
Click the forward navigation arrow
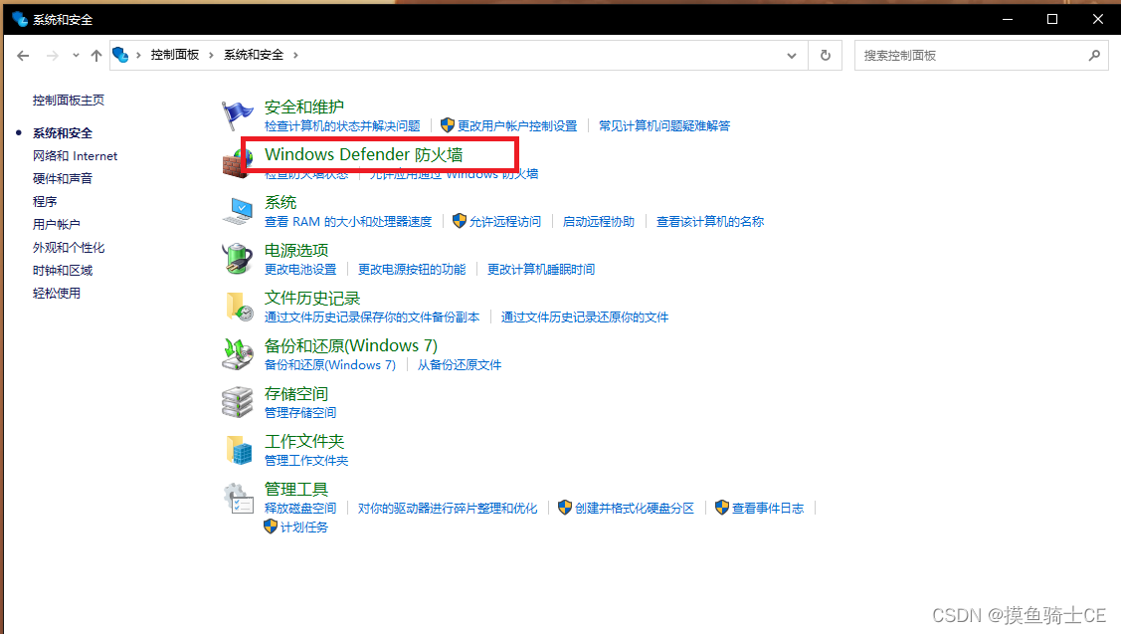52,55
